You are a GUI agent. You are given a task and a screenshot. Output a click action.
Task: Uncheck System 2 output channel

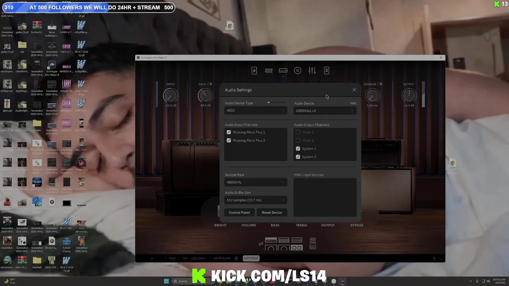(x=298, y=157)
